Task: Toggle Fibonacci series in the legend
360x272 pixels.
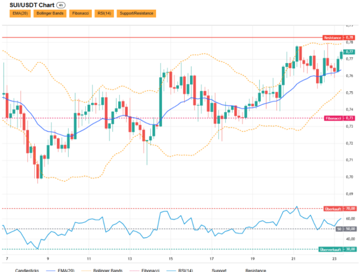Action: coord(144,270)
